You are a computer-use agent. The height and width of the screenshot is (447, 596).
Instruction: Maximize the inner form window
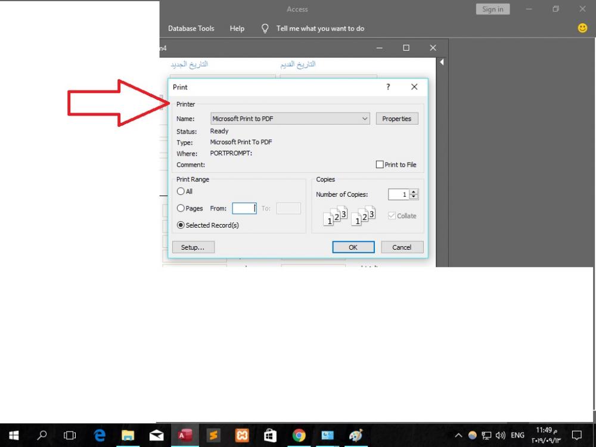click(406, 48)
